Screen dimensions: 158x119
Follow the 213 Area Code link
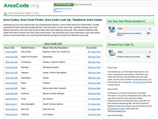pos(94,114)
